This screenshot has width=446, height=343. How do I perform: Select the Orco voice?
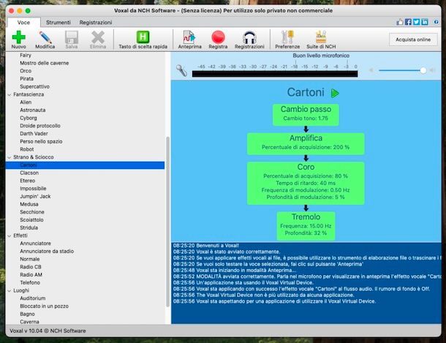tap(26, 71)
